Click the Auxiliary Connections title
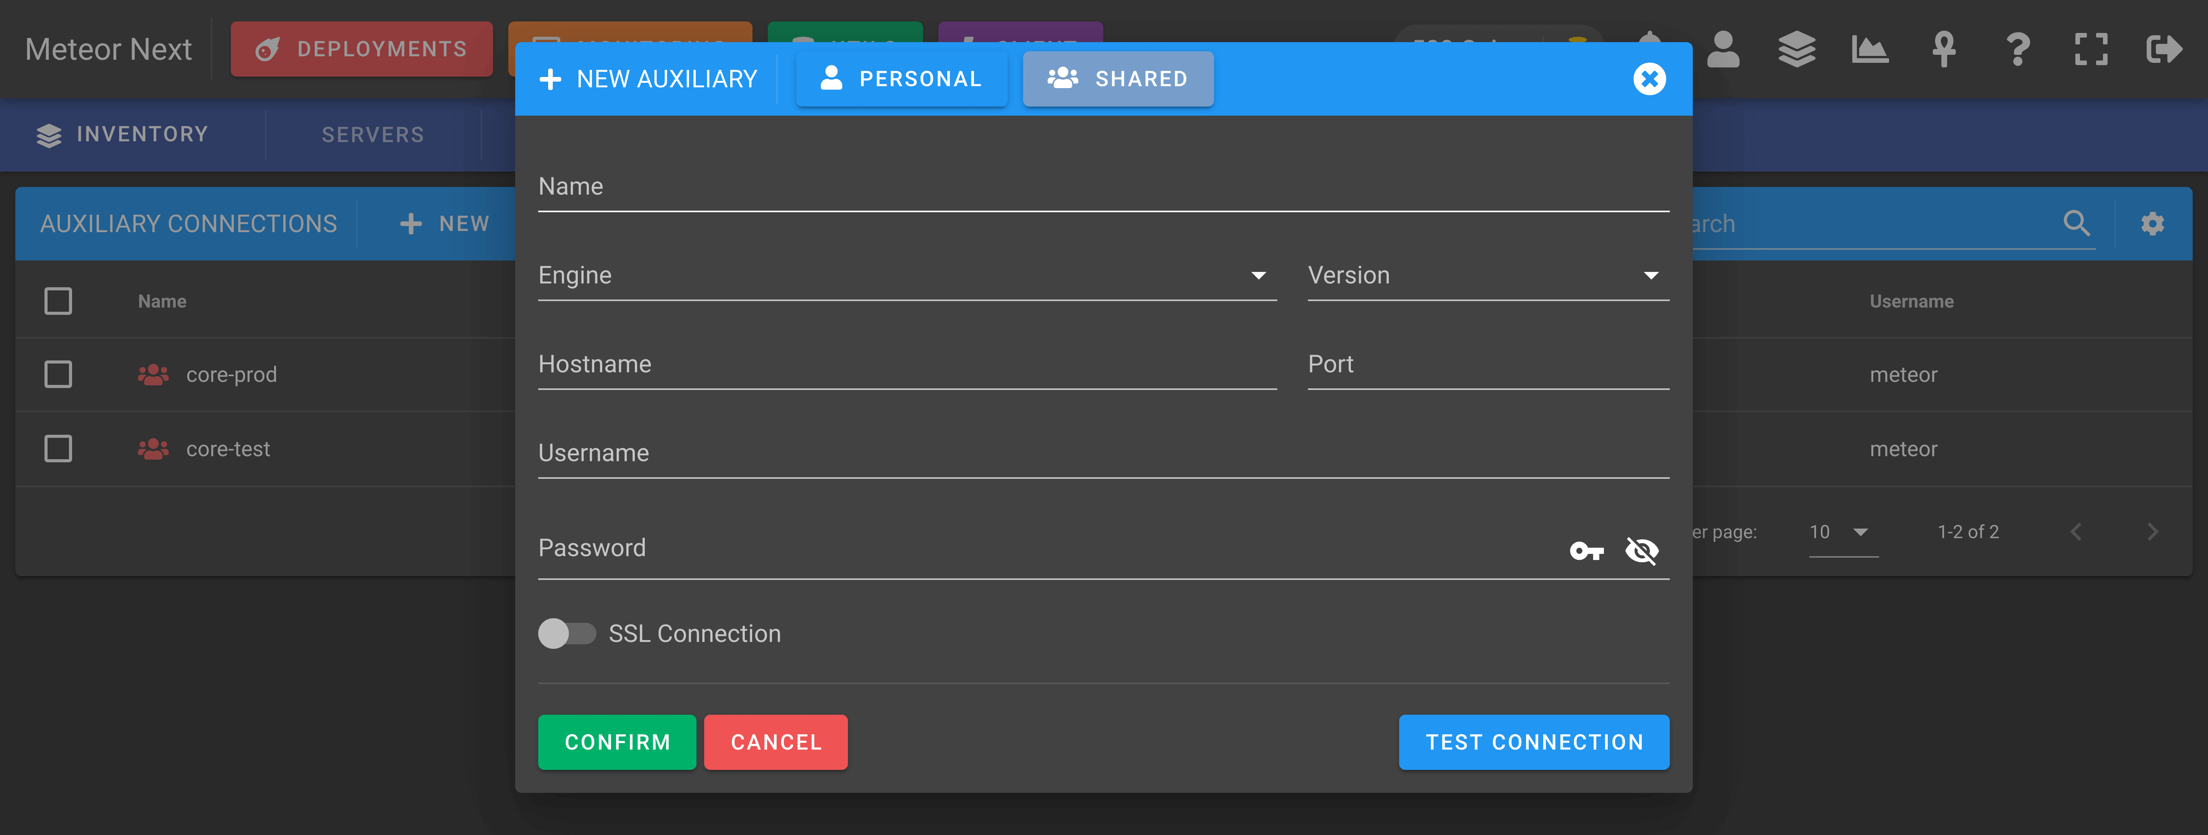The height and width of the screenshot is (835, 2208). pos(189,224)
